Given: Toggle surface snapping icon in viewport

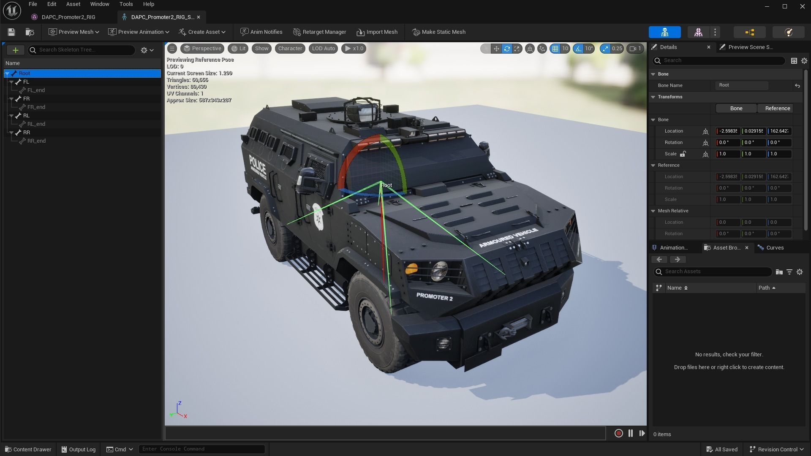Looking at the screenshot, I should point(542,49).
